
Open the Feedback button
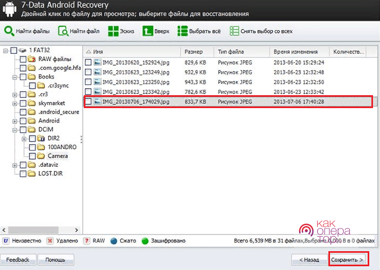pyautogui.click(x=18, y=260)
